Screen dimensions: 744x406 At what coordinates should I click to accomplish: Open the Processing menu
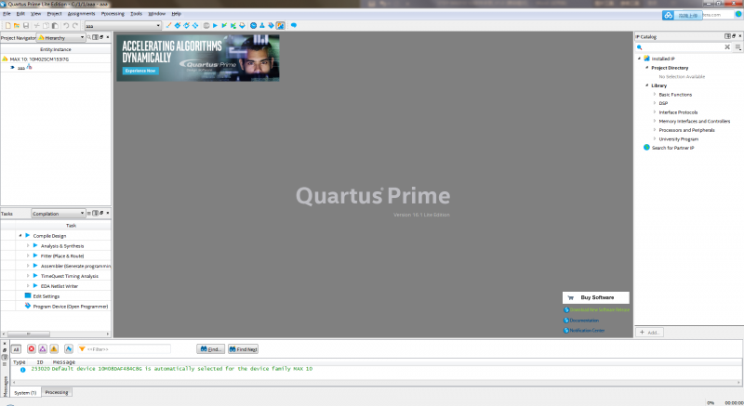(x=112, y=14)
